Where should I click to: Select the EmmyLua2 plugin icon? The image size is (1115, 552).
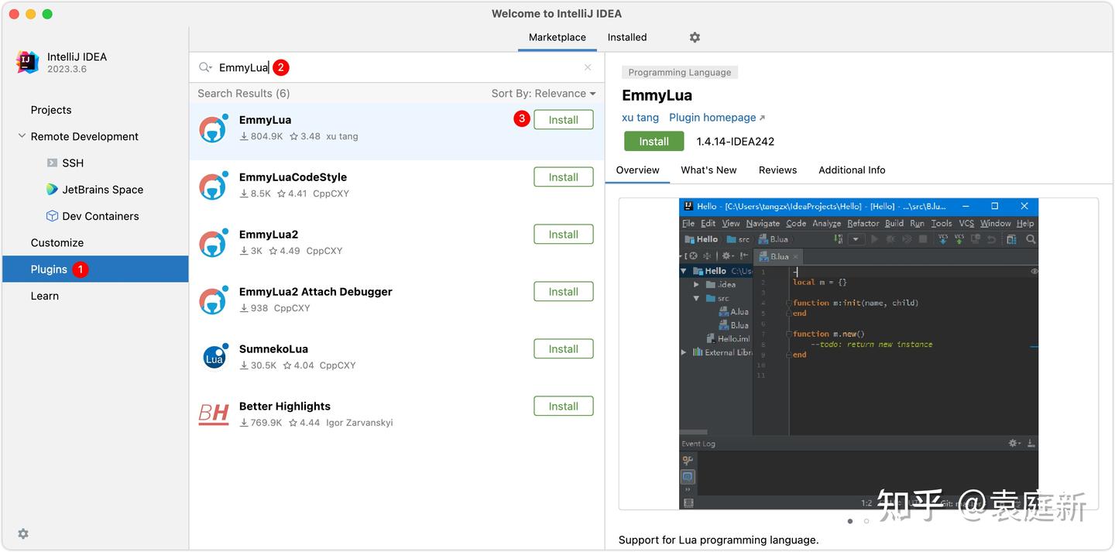pos(213,242)
